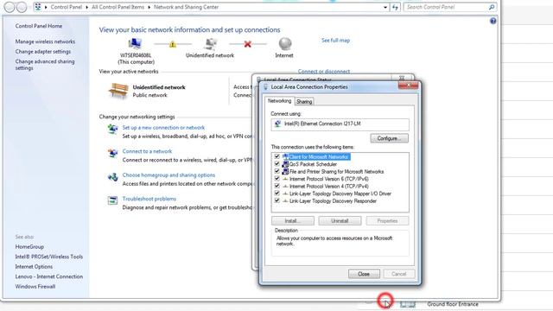This screenshot has height=311, width=553.
Task: Click the Set up a new connection icon
Action: pyautogui.click(x=113, y=129)
